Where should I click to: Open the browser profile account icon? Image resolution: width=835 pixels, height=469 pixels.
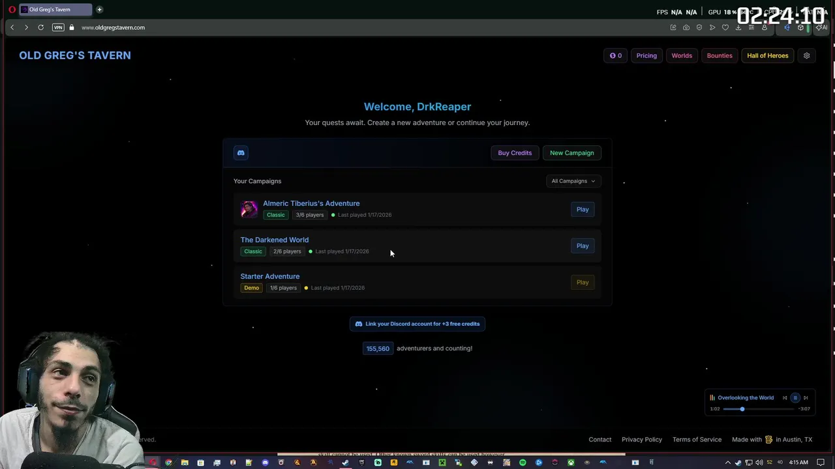click(x=765, y=27)
